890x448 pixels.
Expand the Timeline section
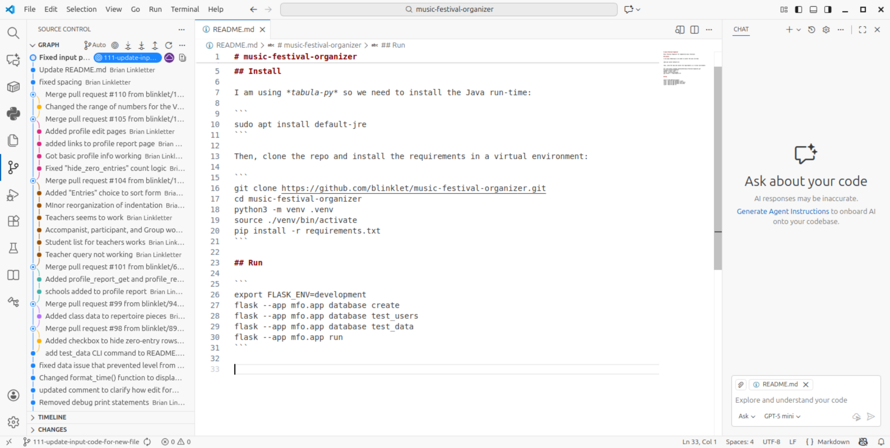pyautogui.click(x=52, y=417)
